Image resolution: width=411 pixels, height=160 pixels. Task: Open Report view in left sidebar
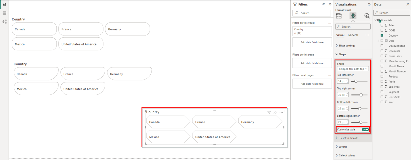(x=4, y=4)
